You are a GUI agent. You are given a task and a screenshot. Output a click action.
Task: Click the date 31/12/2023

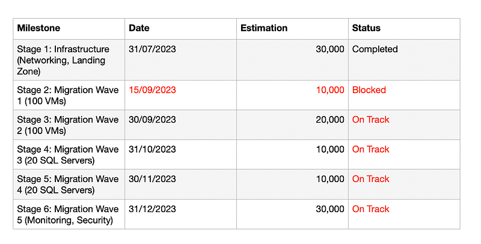(x=152, y=209)
